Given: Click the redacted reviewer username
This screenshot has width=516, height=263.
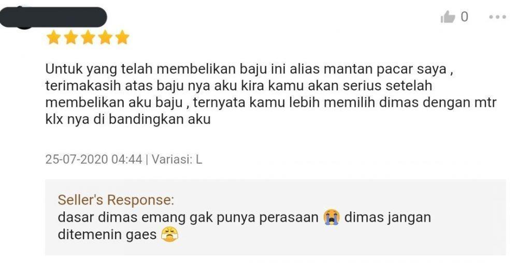Looking at the screenshot, I should click(x=53, y=17).
